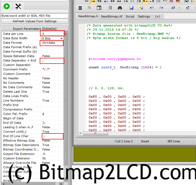This screenshot has height=185, width=196.
Task: Edit the Data Format value 0x+data
Action: point(52,43)
